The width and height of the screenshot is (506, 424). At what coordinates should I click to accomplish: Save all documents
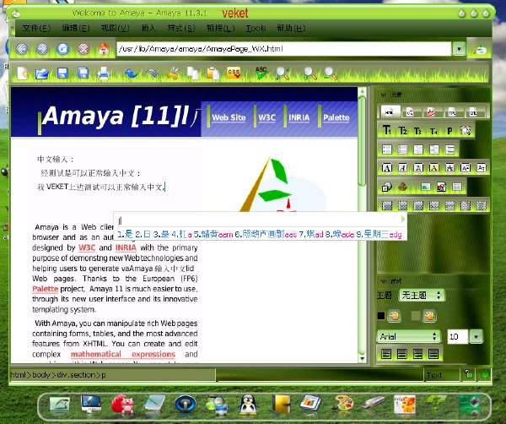click(83, 73)
